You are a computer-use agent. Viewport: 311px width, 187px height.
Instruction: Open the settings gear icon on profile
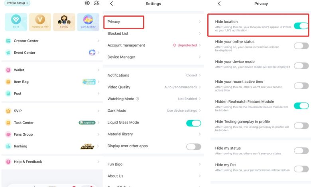click(x=87, y=3)
